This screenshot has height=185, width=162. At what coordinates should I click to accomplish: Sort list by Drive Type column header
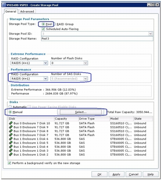point(94,119)
